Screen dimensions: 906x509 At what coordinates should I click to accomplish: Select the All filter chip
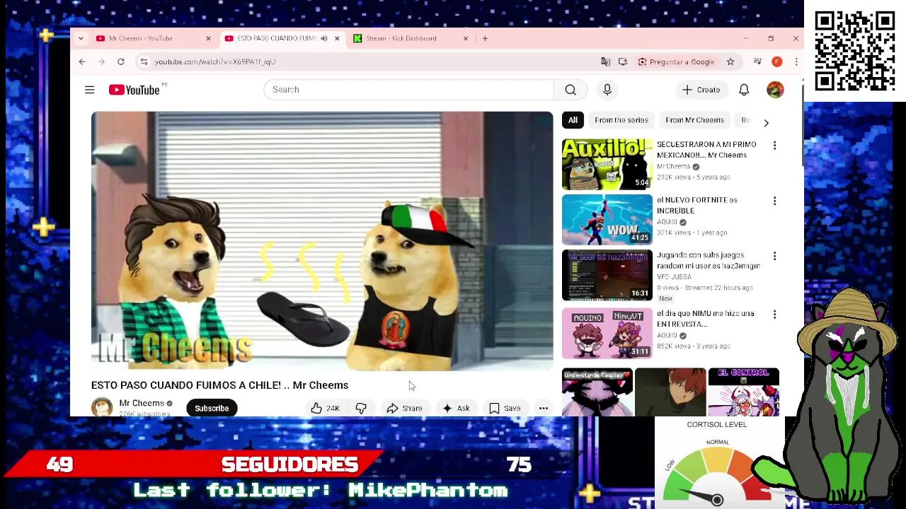(573, 120)
